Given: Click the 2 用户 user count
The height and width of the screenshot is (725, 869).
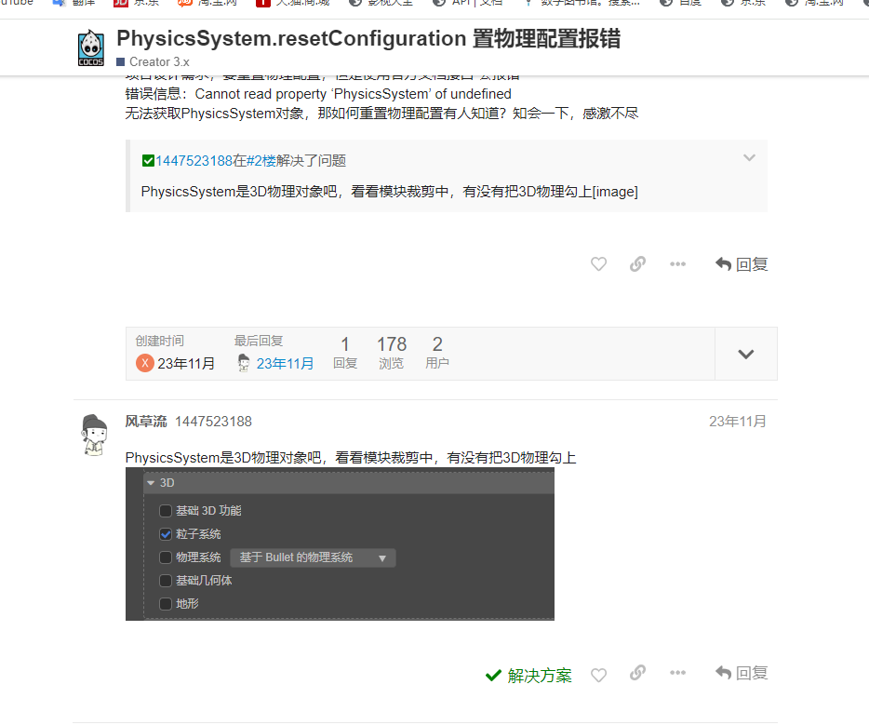Looking at the screenshot, I should [437, 353].
